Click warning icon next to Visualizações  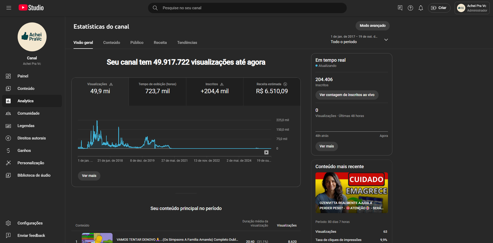click(111, 84)
